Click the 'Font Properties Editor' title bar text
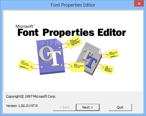The width and height of the screenshot is (146, 116). pyautogui.click(x=73, y=5)
